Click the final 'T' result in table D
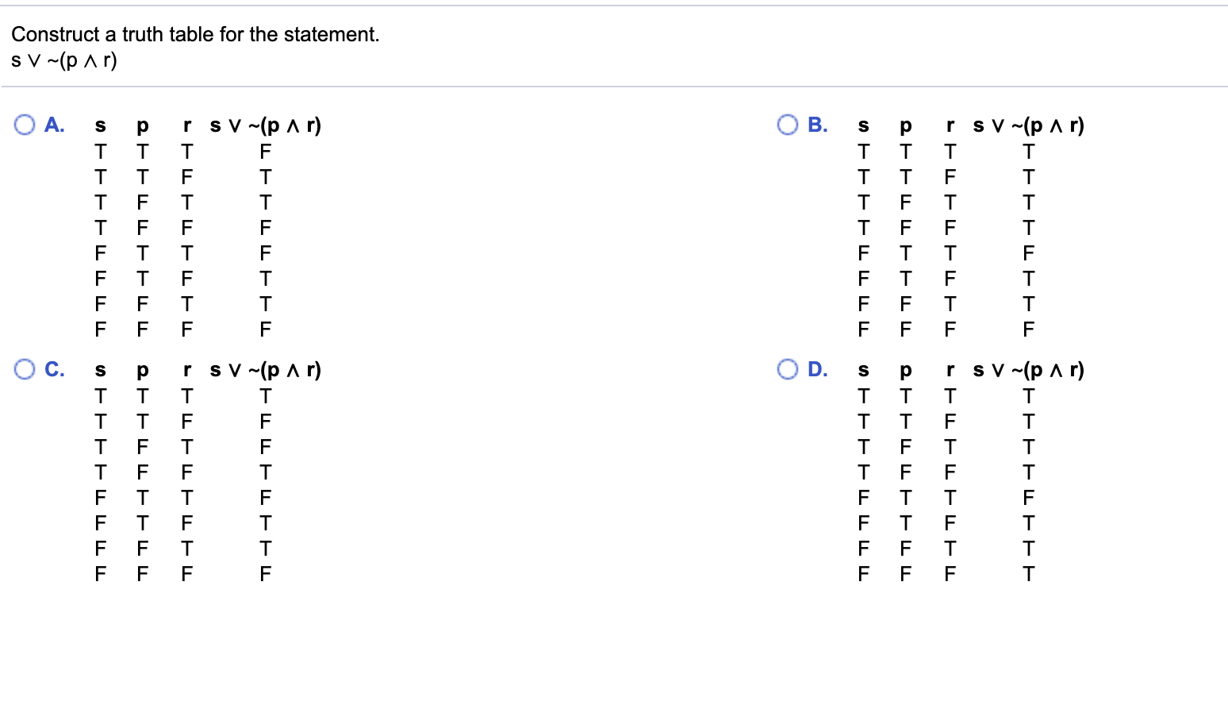This screenshot has width=1228, height=705. coord(1028,573)
